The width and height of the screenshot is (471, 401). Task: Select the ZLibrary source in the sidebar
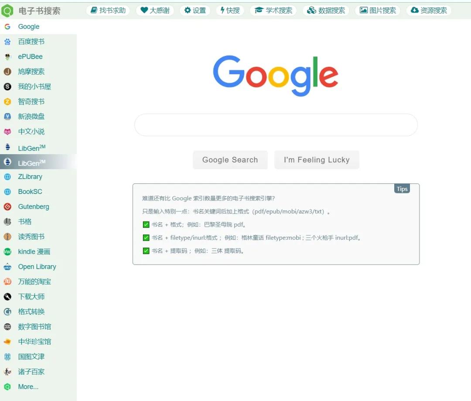(x=30, y=176)
